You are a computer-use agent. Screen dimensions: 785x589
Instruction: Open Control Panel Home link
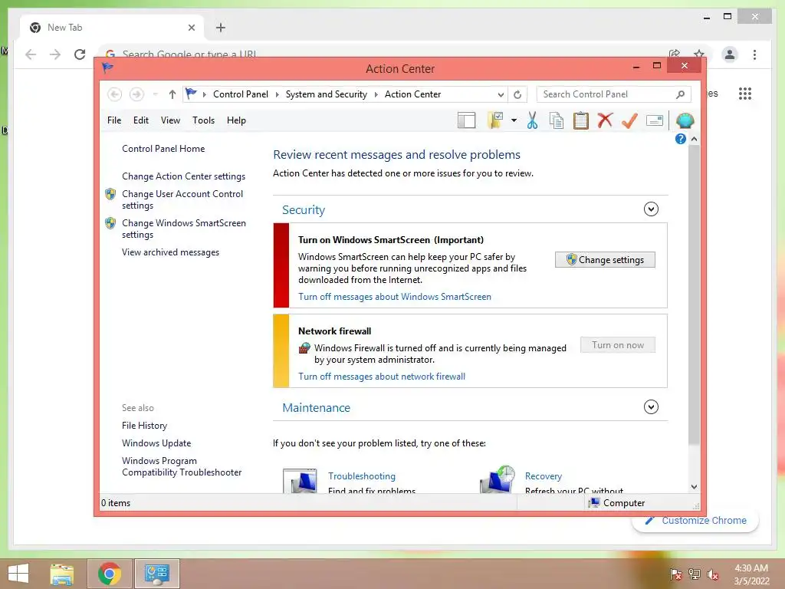[163, 148]
